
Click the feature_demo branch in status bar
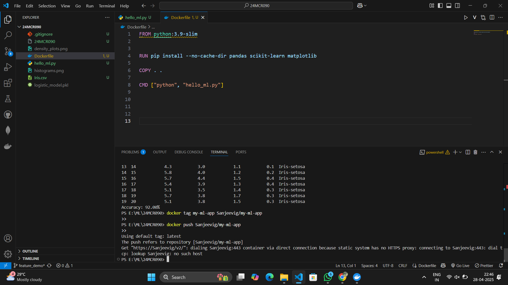pos(29,265)
